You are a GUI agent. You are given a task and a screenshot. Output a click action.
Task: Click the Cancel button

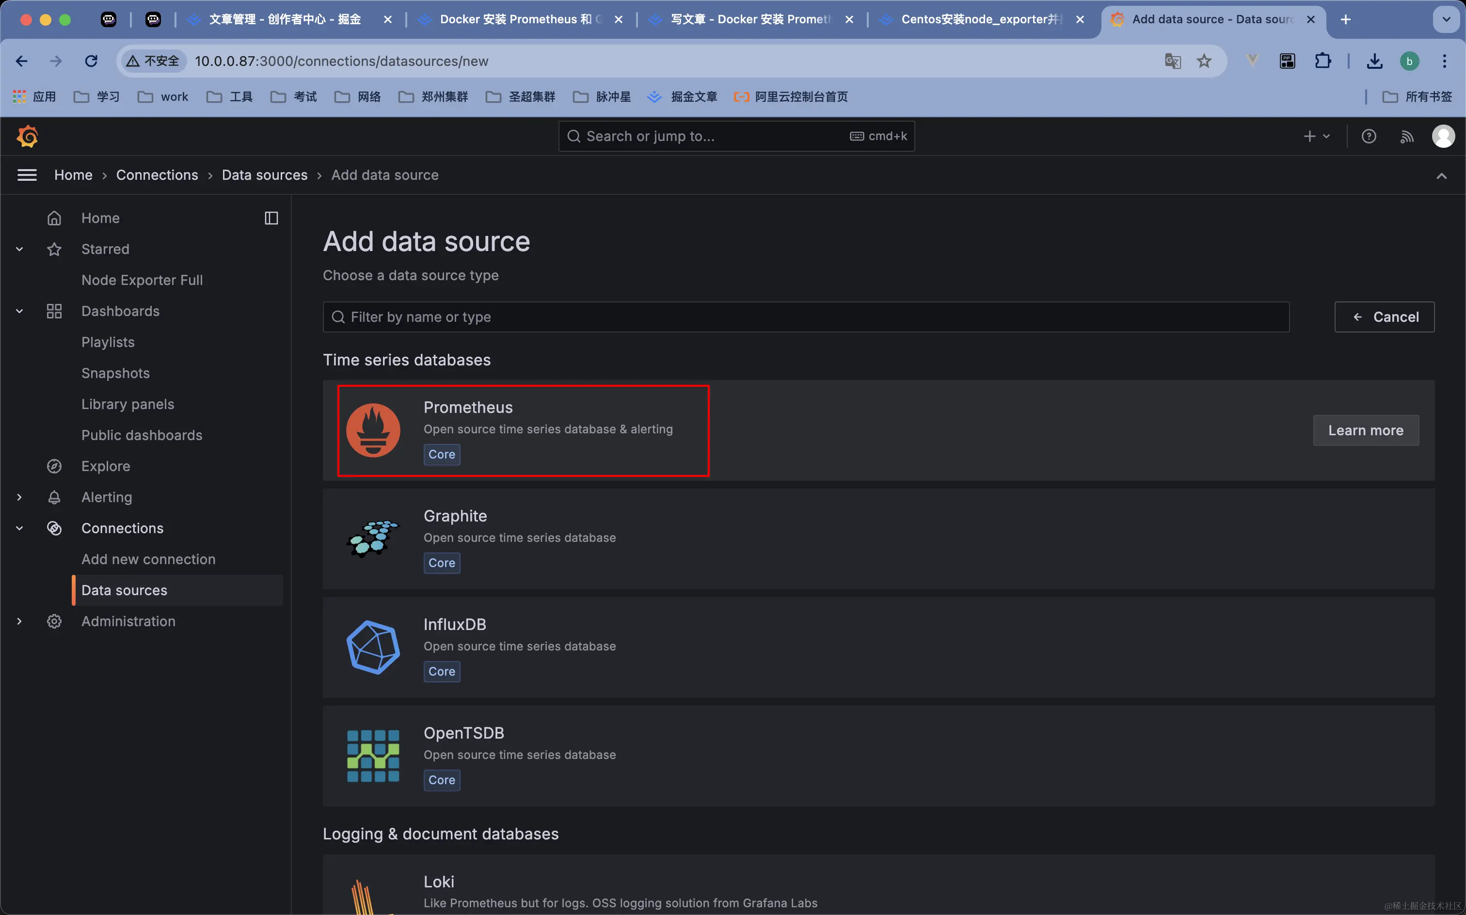1384,317
